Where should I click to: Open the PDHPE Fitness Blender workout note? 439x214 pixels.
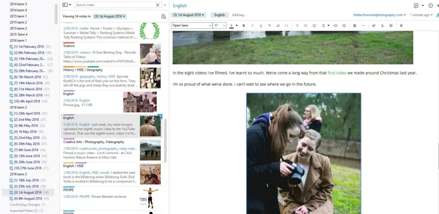[x=112, y=198]
